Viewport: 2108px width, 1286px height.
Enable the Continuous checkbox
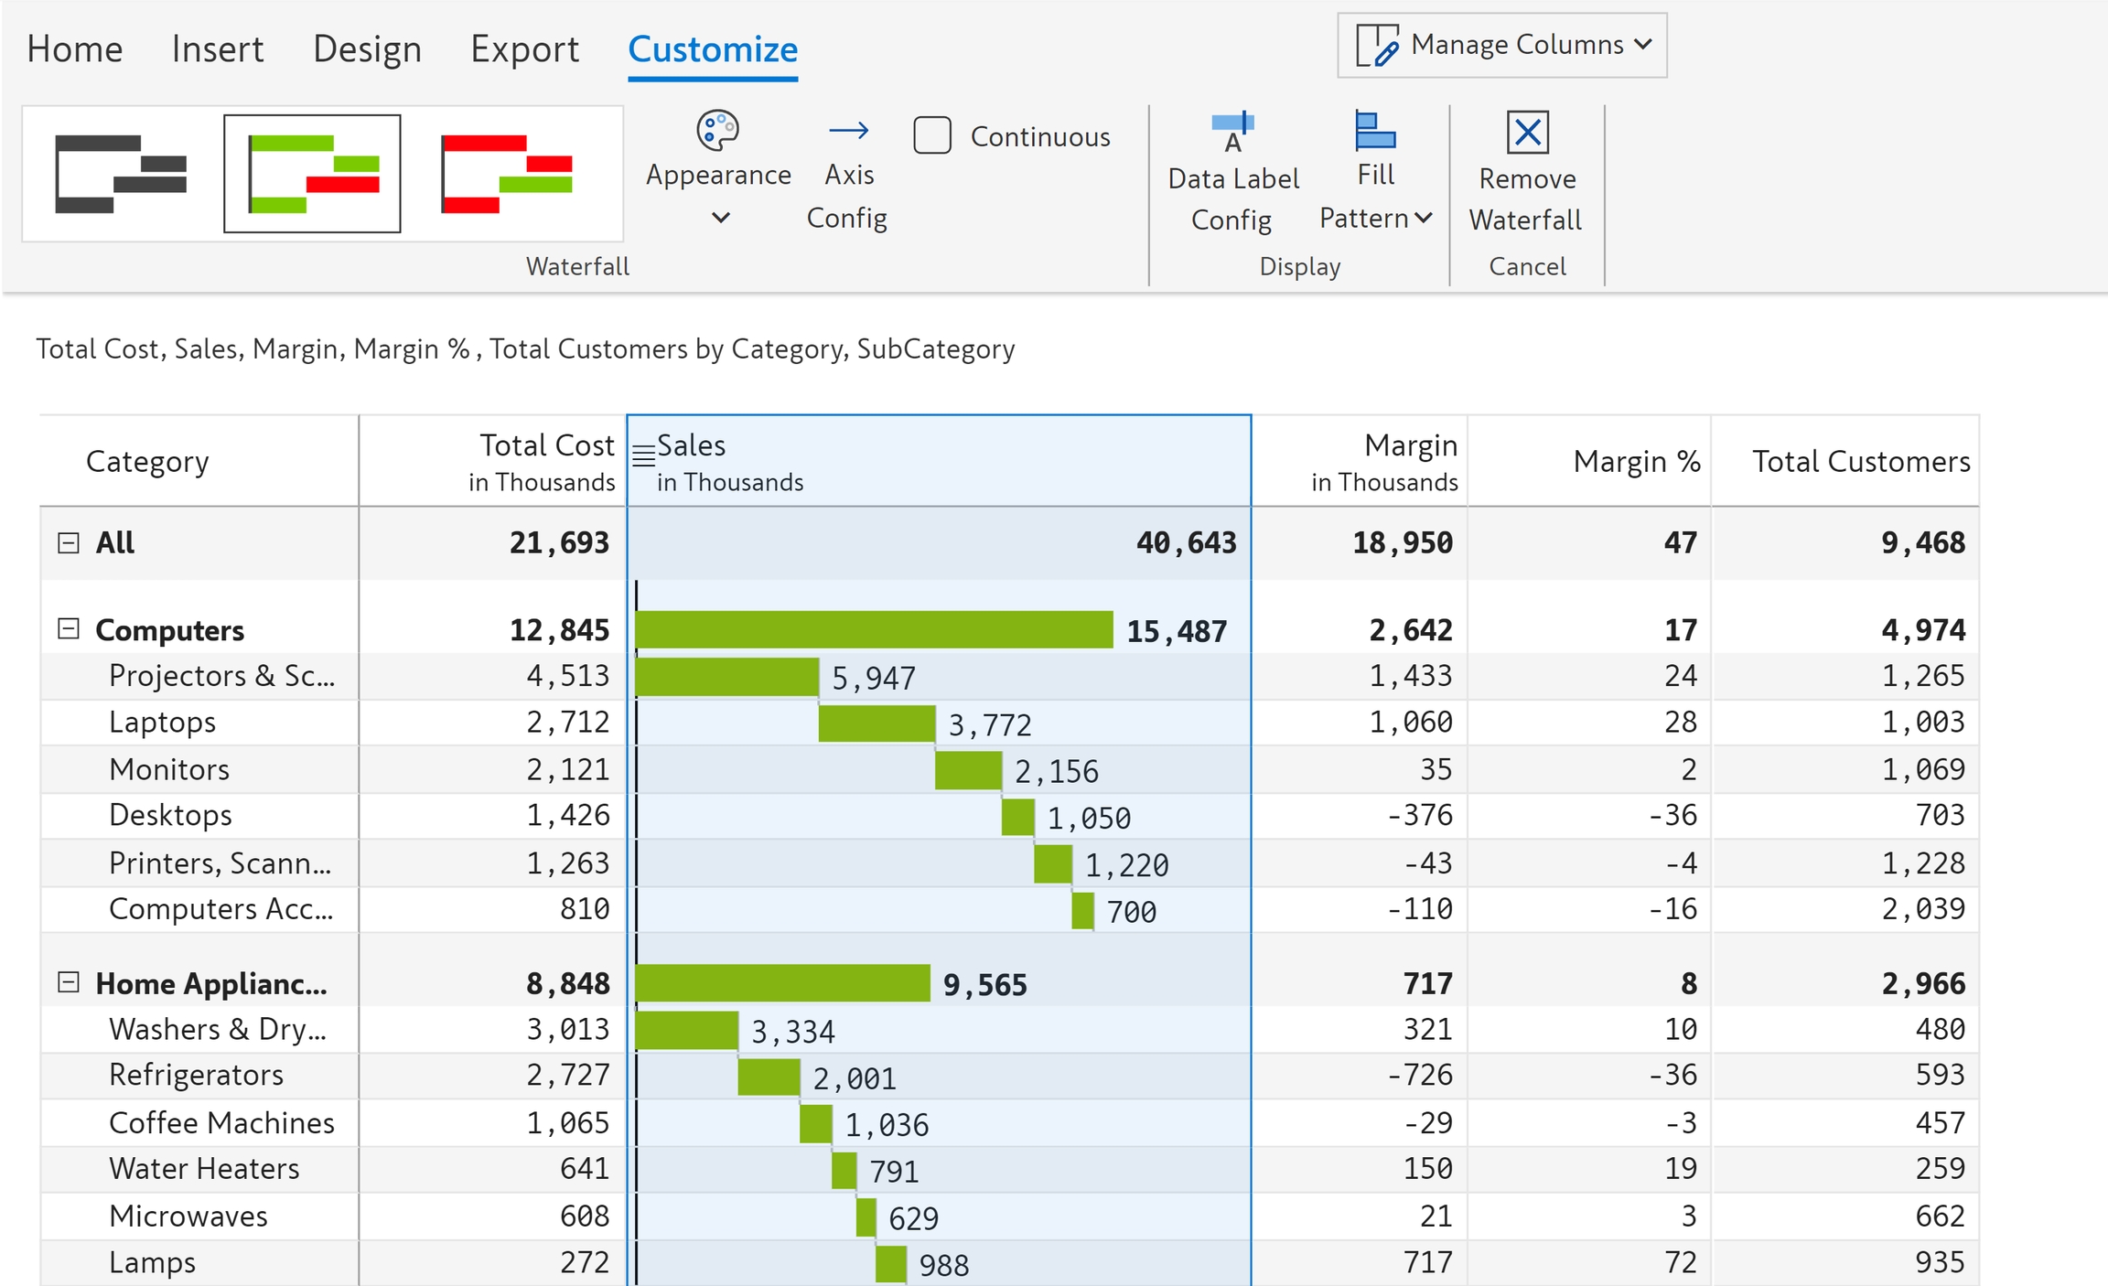pyautogui.click(x=932, y=135)
